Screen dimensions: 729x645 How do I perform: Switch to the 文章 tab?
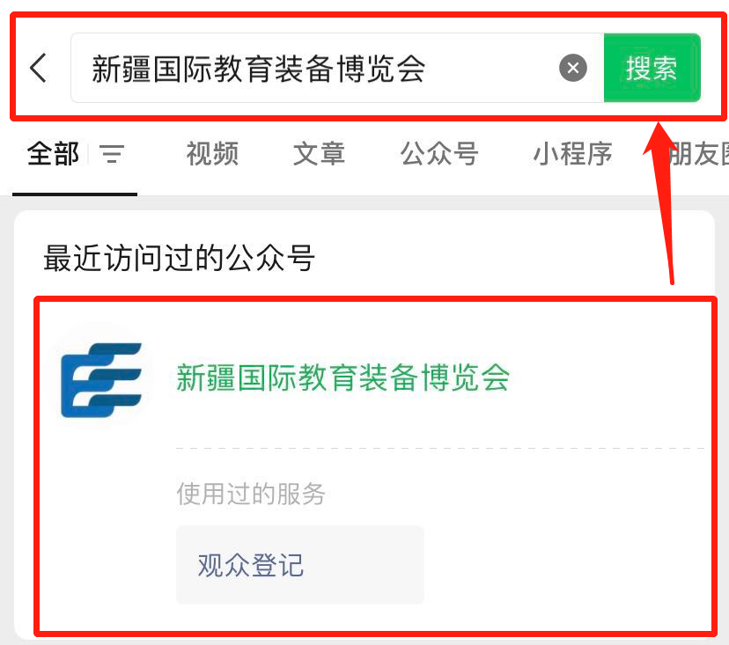319,154
